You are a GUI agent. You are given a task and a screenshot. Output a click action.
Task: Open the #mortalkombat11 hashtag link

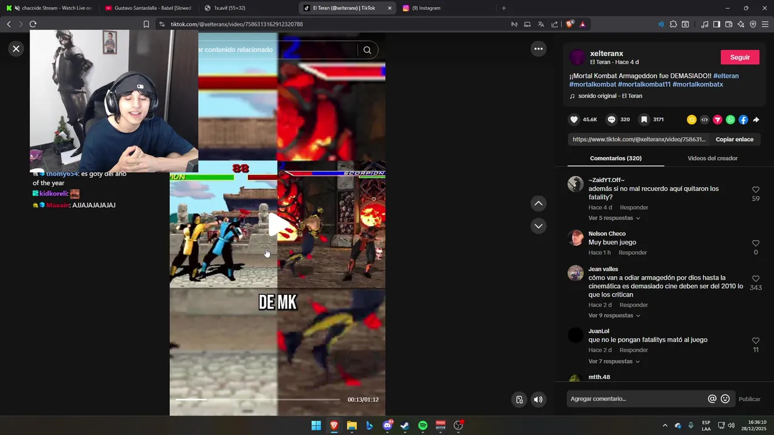click(x=644, y=85)
